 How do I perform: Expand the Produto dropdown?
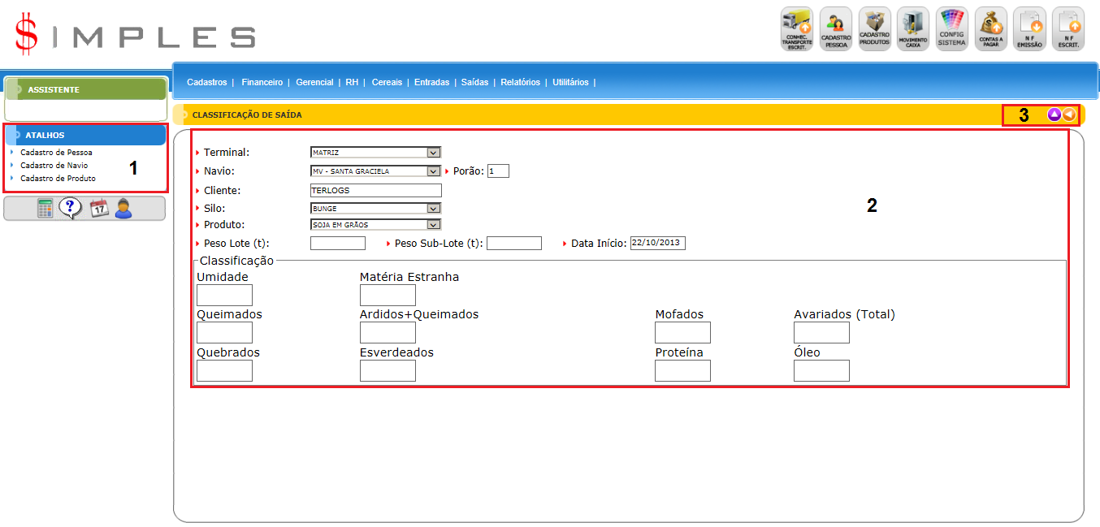(434, 225)
